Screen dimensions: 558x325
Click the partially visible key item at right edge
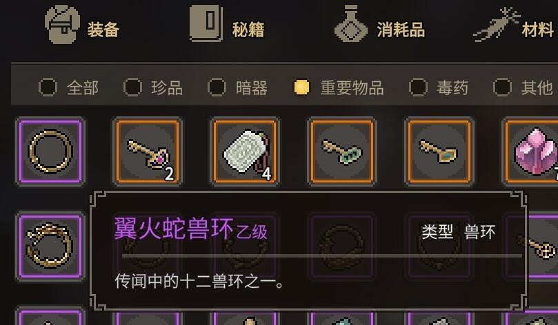542,246
